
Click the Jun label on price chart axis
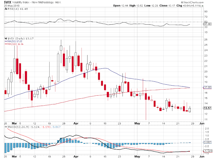coord(202,123)
